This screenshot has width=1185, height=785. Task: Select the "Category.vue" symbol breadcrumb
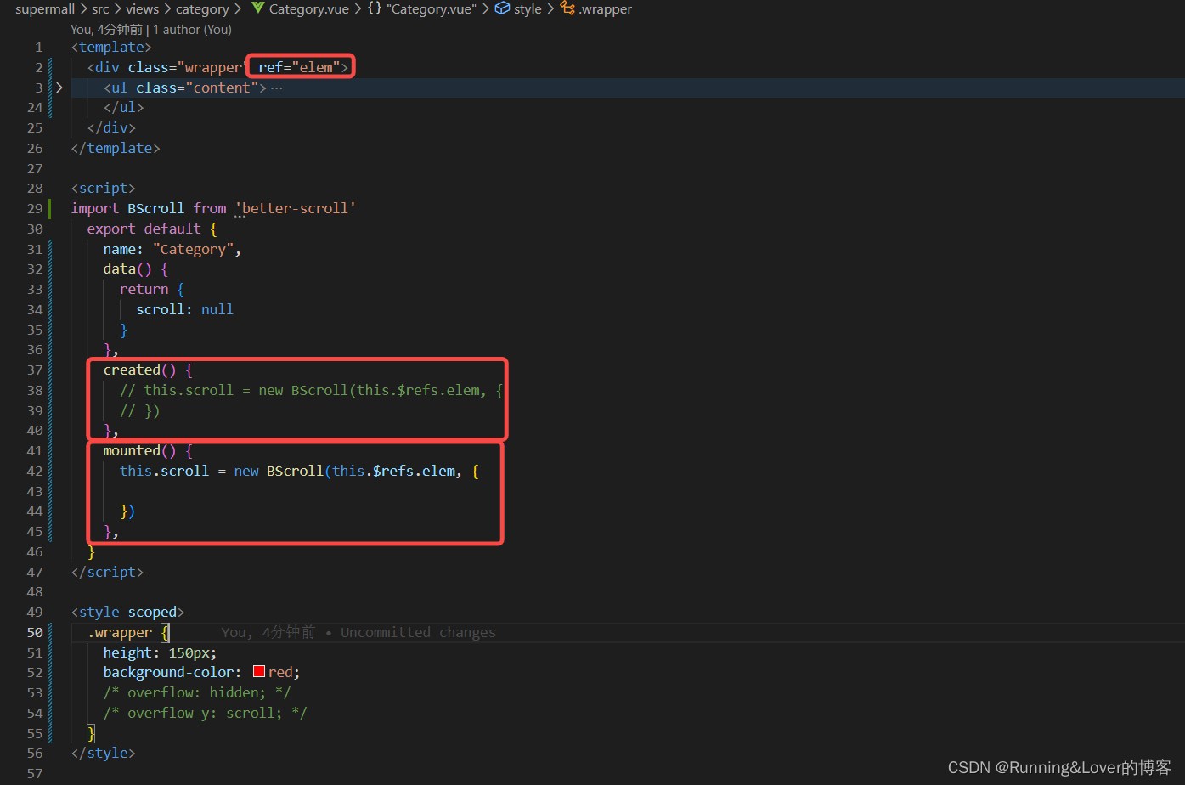pos(432,9)
